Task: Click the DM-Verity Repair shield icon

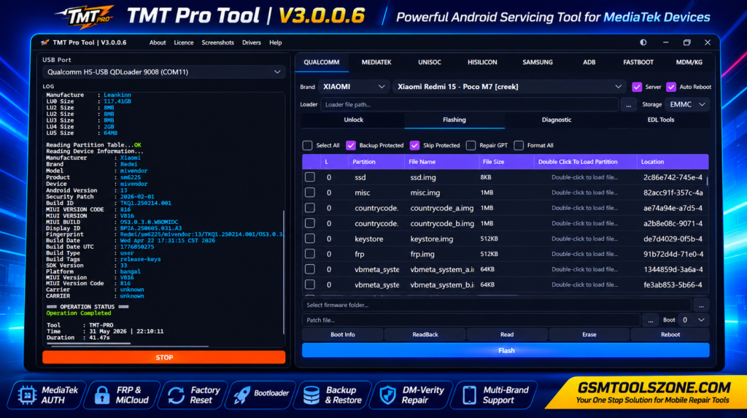Action: coord(388,395)
